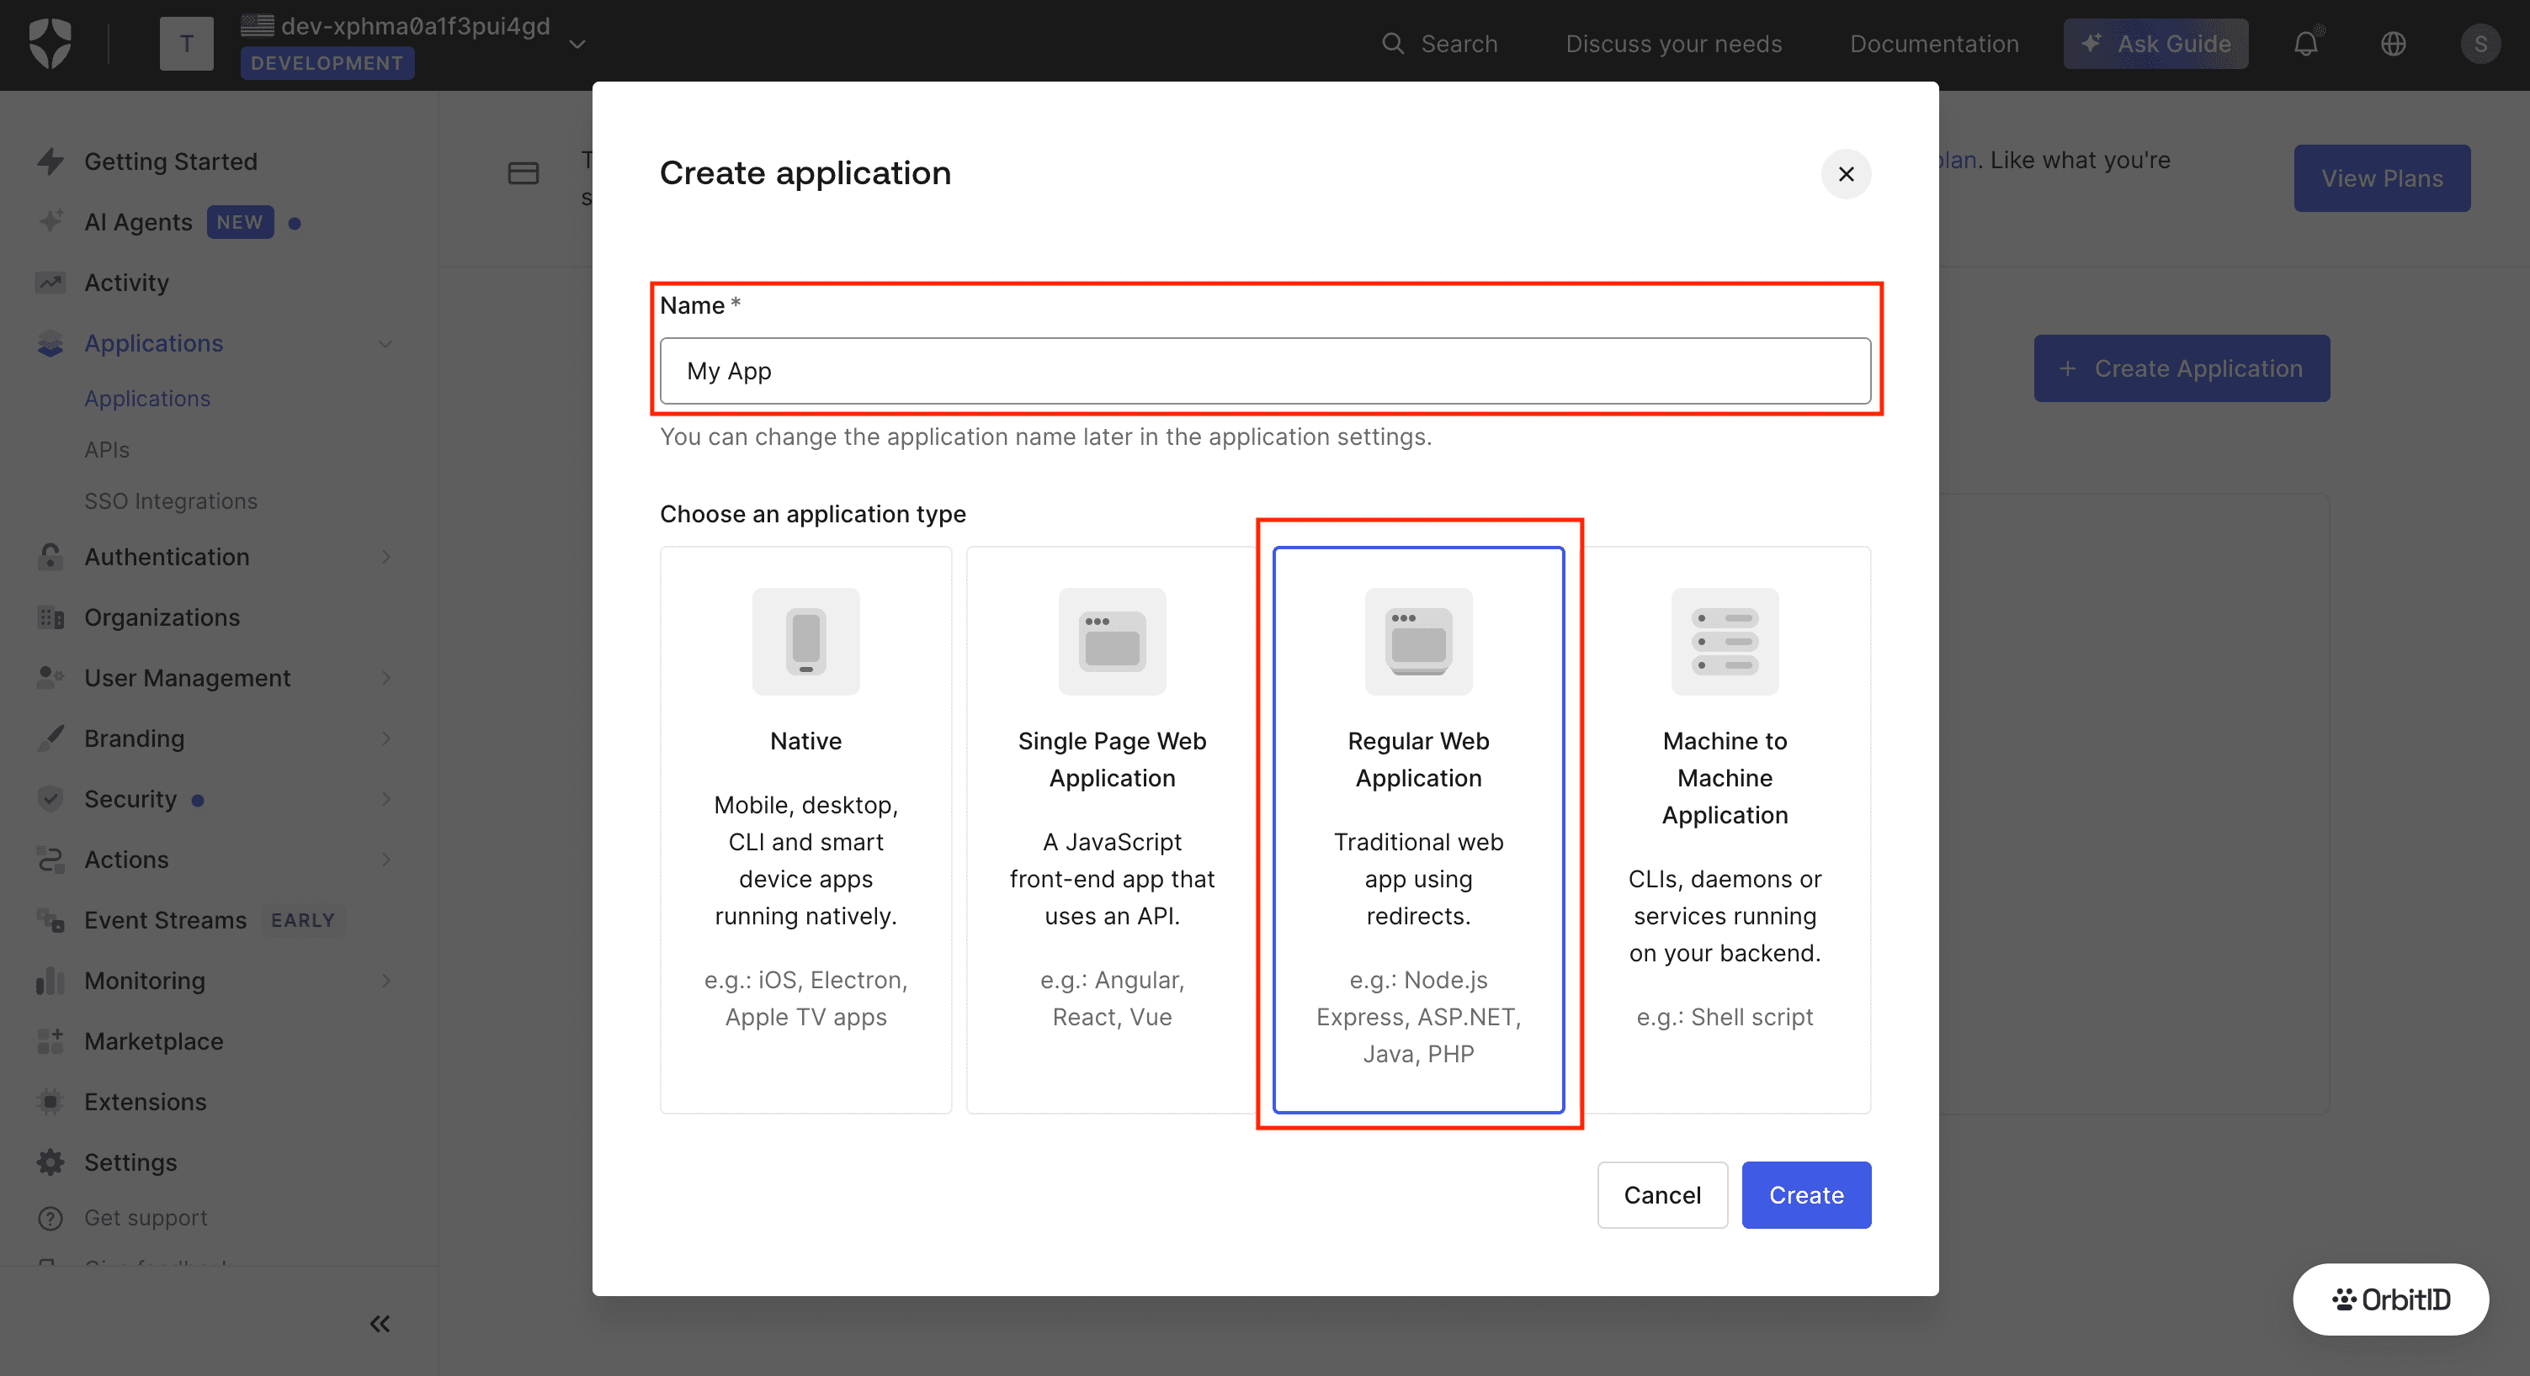Open SSO Integrations sub-item
The image size is (2530, 1376).
pos(170,500)
